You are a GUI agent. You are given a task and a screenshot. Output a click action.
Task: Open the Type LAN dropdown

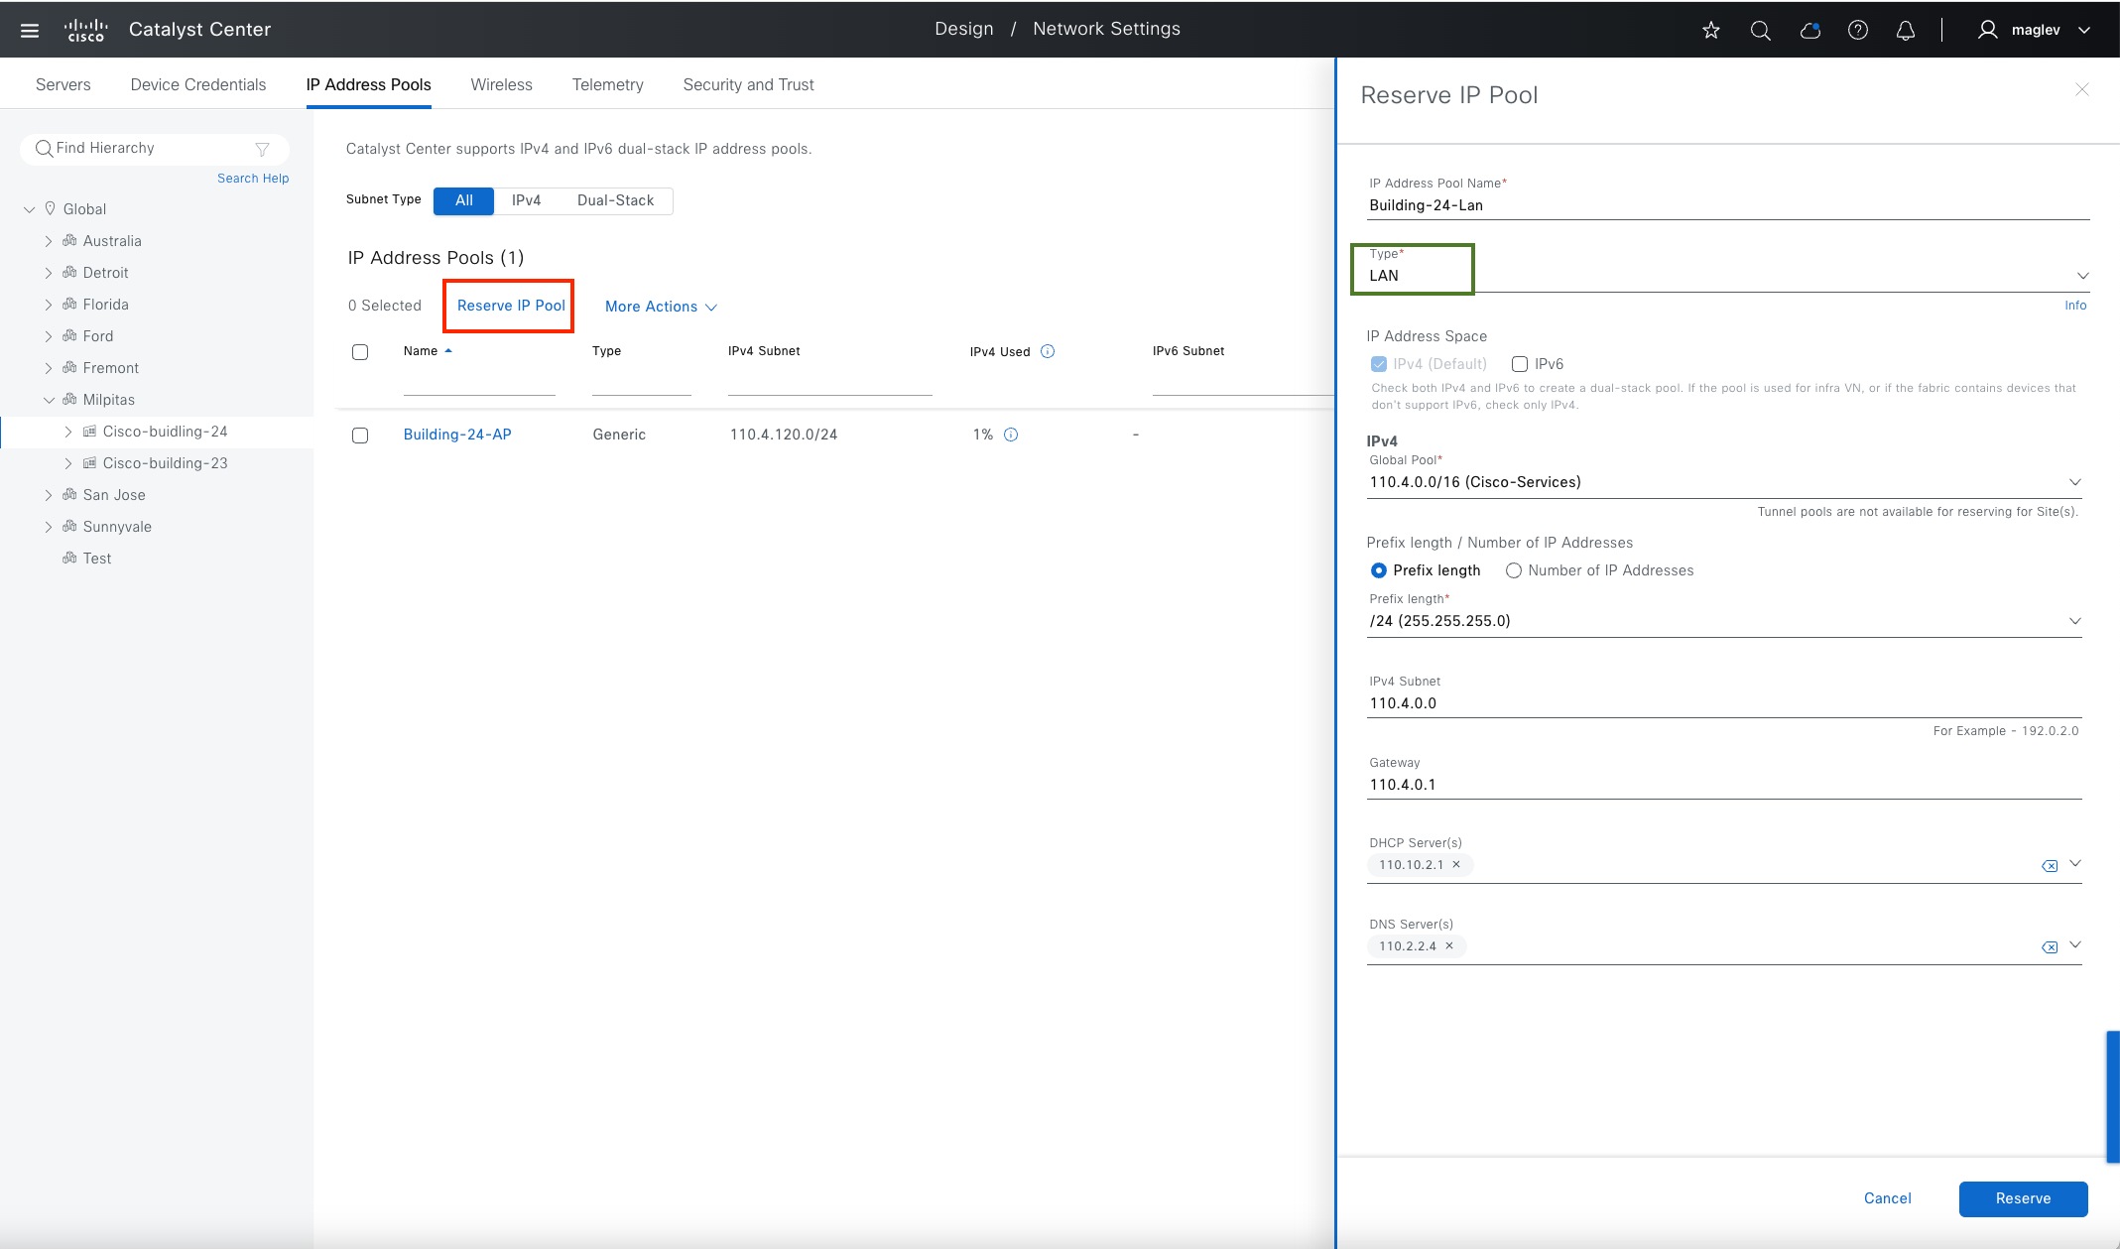click(1726, 276)
